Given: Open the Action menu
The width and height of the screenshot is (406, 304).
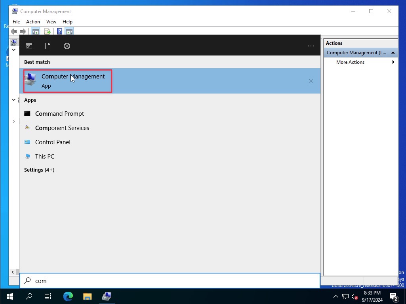Looking at the screenshot, I should pos(33,22).
